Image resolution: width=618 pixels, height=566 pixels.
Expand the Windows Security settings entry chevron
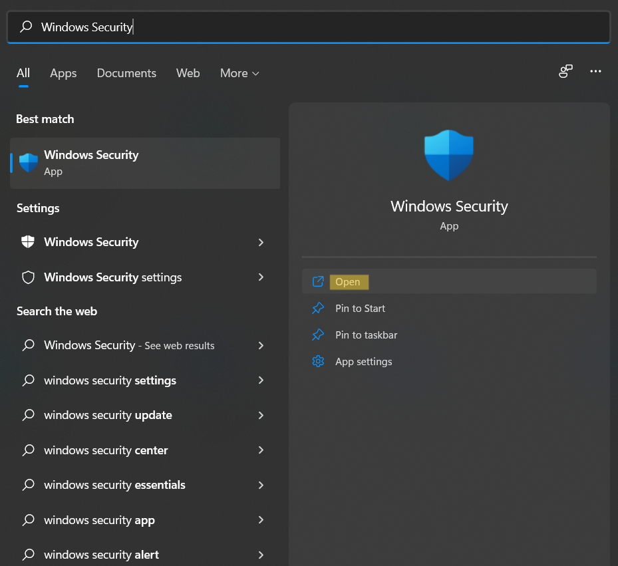pyautogui.click(x=261, y=277)
